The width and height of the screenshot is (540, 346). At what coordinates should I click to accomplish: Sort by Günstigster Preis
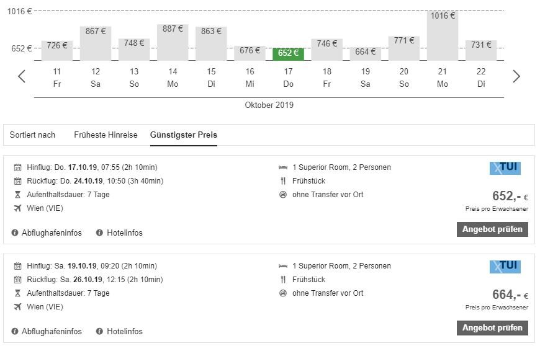[x=184, y=135]
